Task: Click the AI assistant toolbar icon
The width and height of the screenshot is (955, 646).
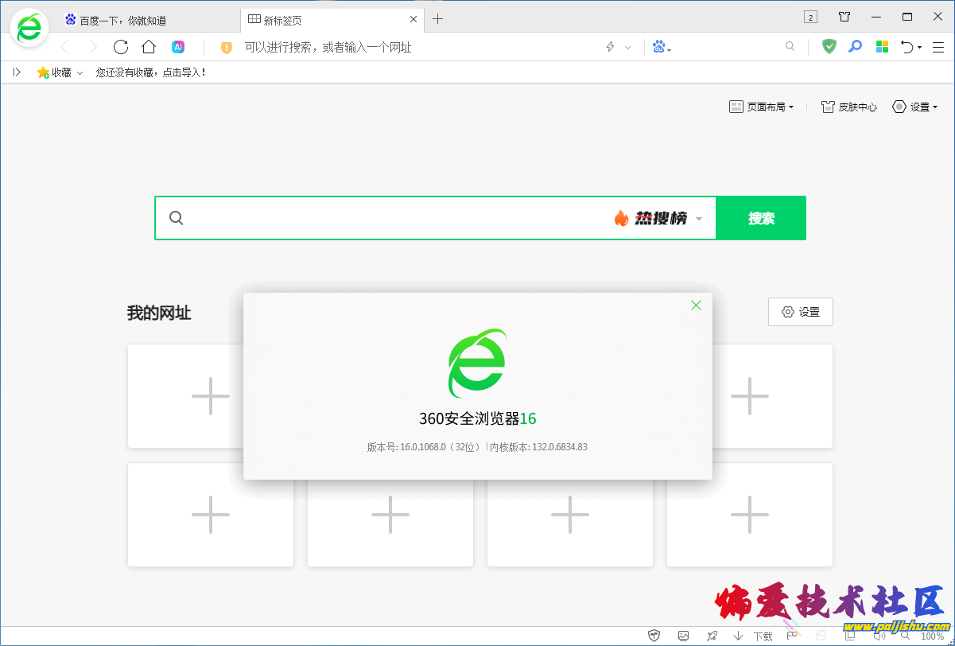Action: 179,46
